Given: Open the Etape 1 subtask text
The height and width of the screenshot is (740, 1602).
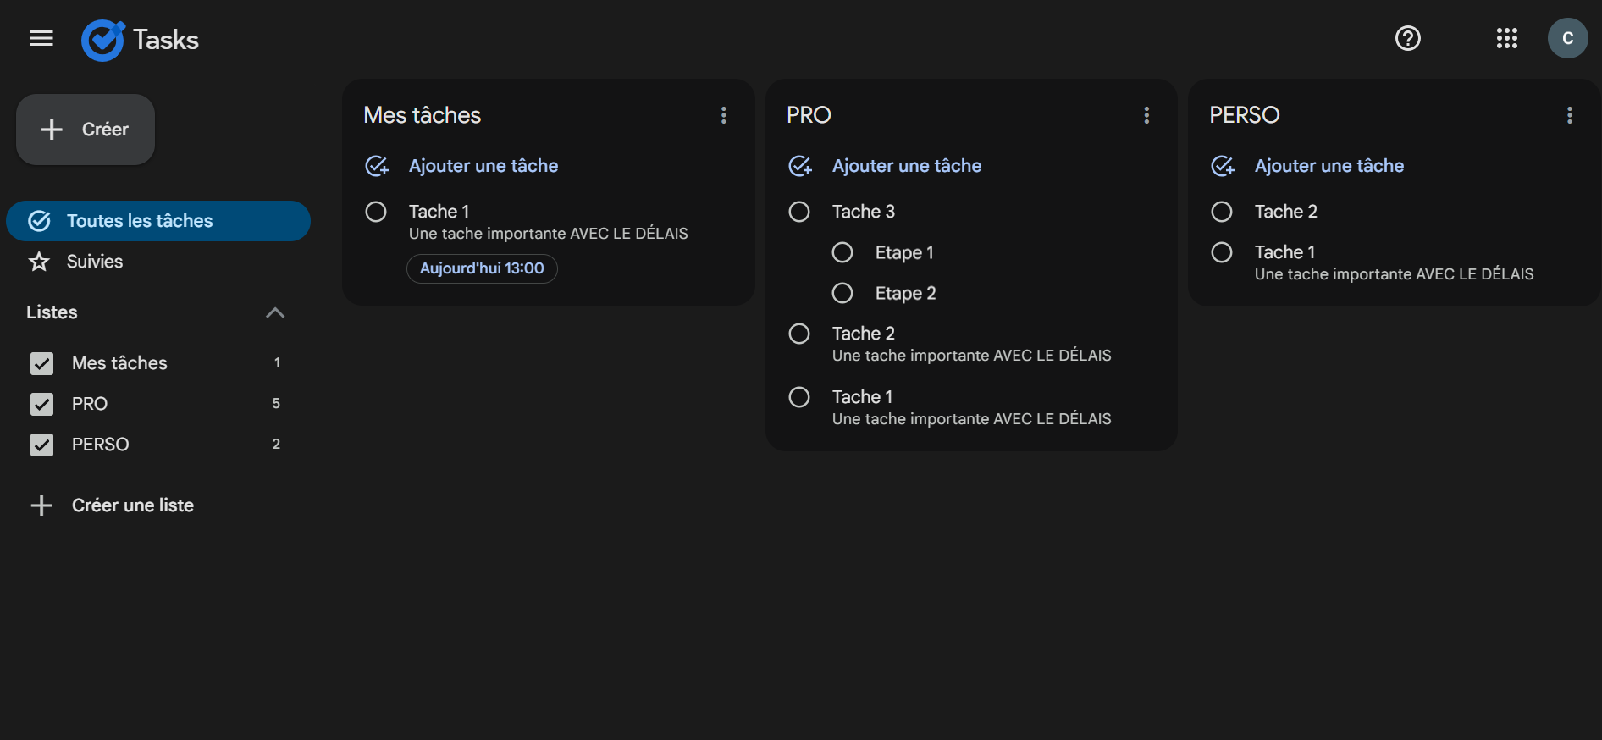Looking at the screenshot, I should [x=904, y=252].
